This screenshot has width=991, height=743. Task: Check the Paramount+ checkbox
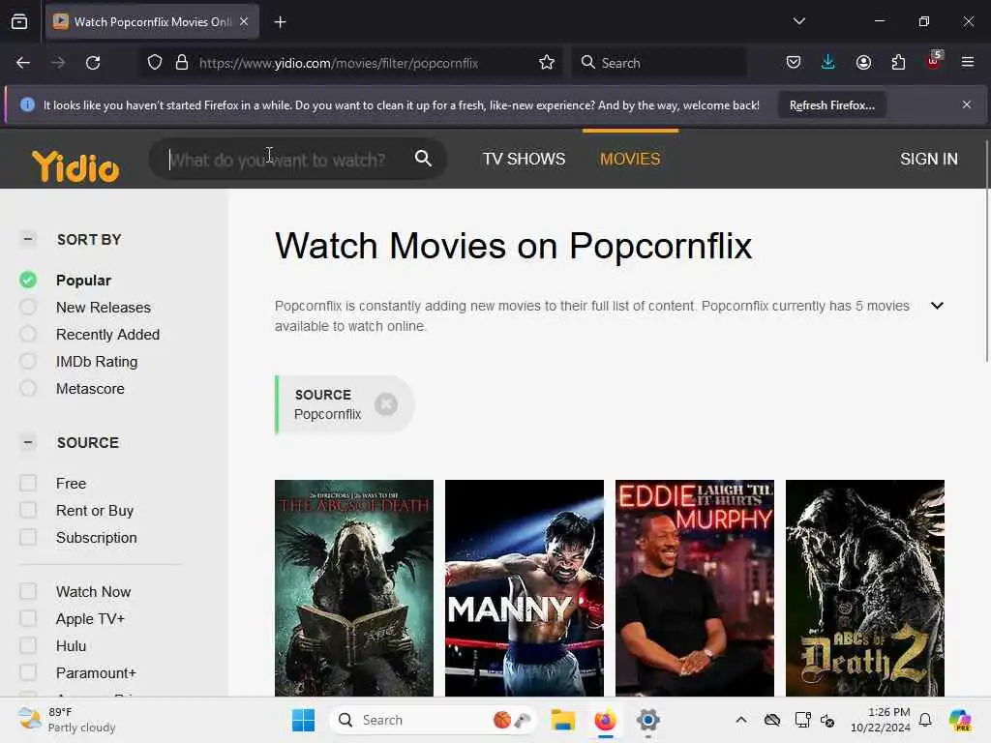pos(28,673)
